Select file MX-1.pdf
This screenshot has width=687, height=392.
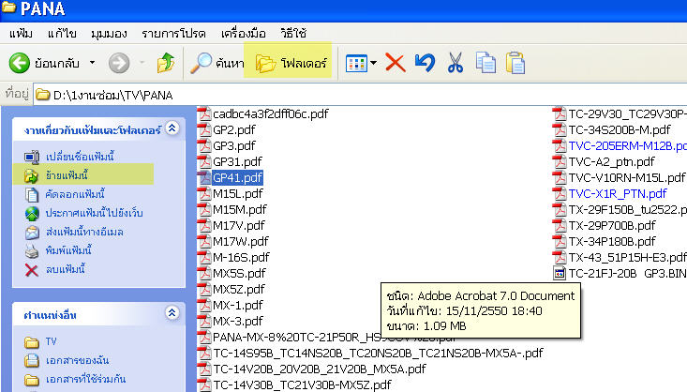(x=238, y=305)
